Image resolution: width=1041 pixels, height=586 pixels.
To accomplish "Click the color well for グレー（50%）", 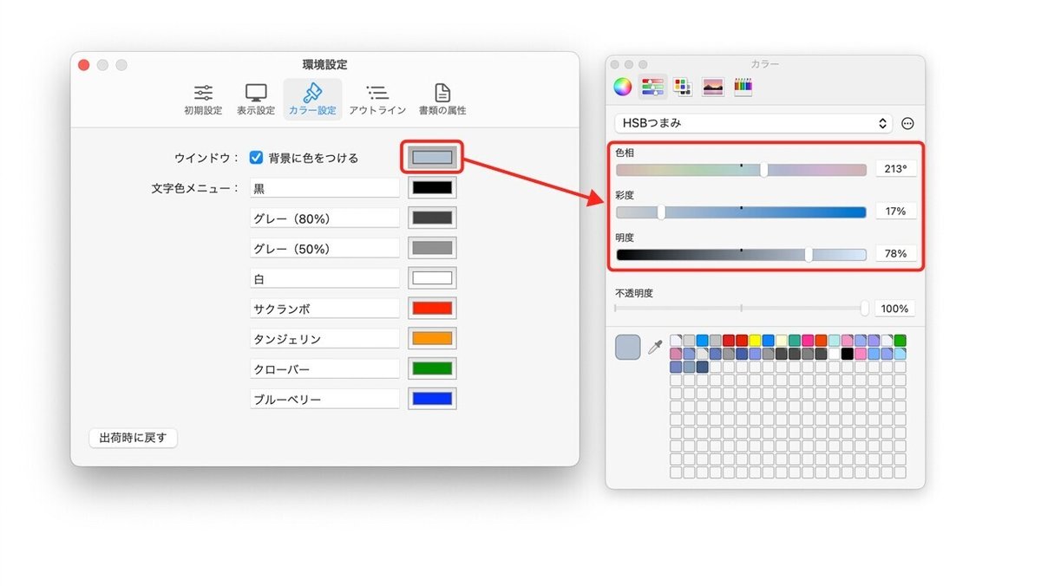I will point(432,248).
